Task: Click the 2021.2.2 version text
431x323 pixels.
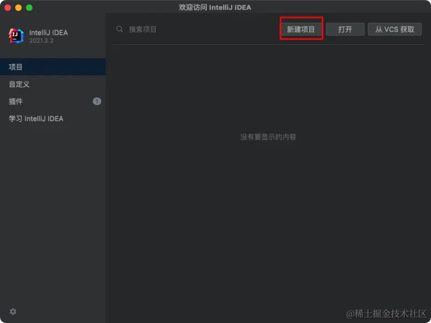Action: (x=41, y=41)
